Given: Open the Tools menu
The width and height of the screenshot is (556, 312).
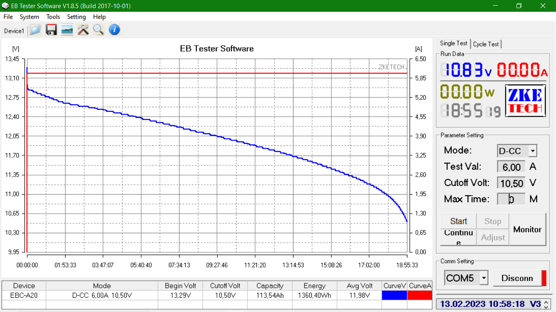Looking at the screenshot, I should 53,17.
